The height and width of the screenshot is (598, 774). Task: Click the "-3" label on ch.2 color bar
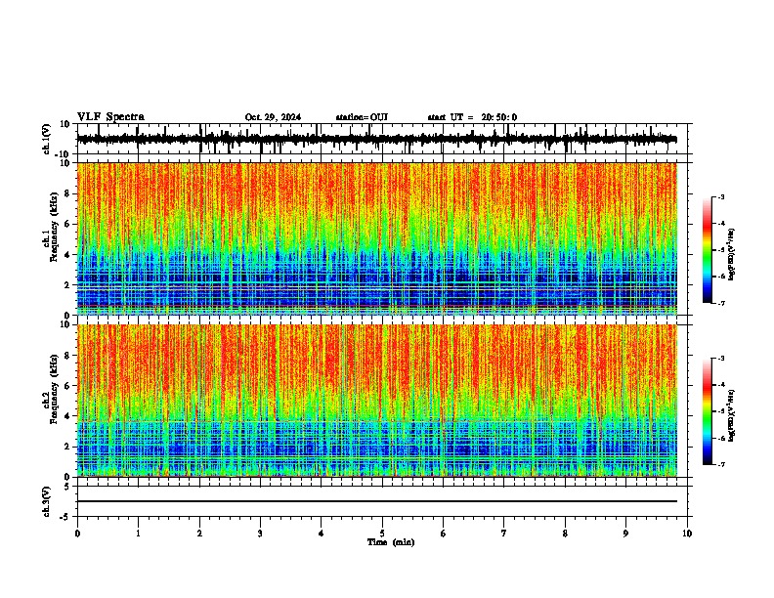721,359
